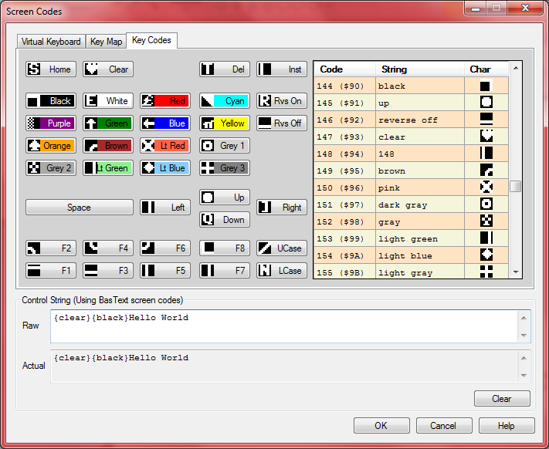
Task: Insert the cursor Up code
Action: pyautogui.click(x=225, y=197)
